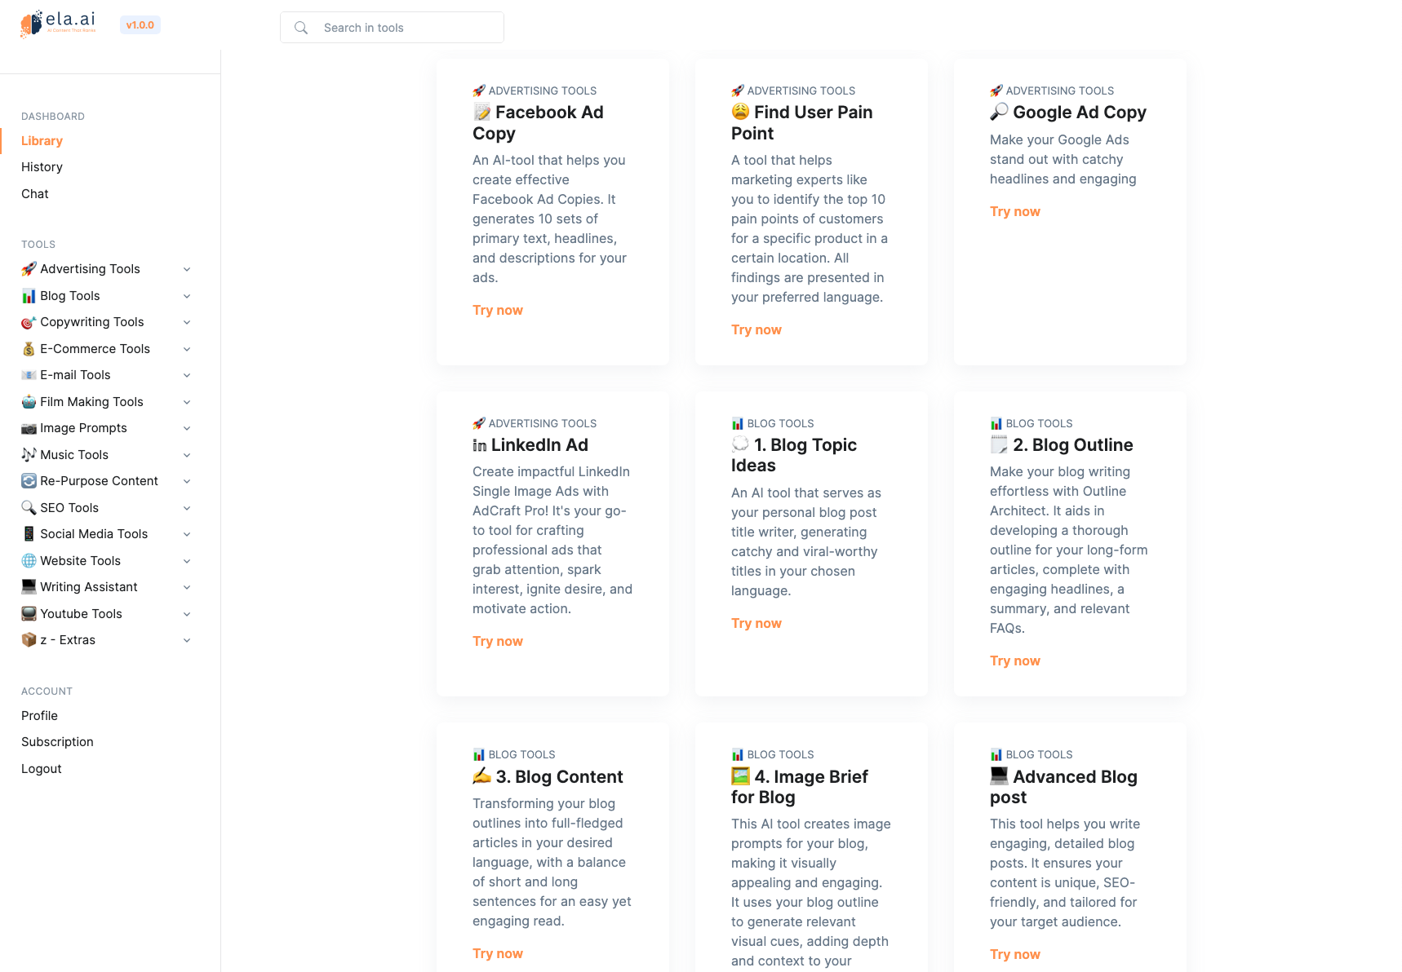1402x972 pixels.
Task: Try now on 3. Blog Content
Action: point(498,954)
